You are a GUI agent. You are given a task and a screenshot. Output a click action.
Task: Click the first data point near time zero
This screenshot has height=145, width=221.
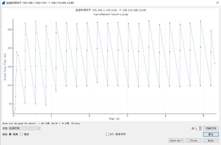(14, 112)
